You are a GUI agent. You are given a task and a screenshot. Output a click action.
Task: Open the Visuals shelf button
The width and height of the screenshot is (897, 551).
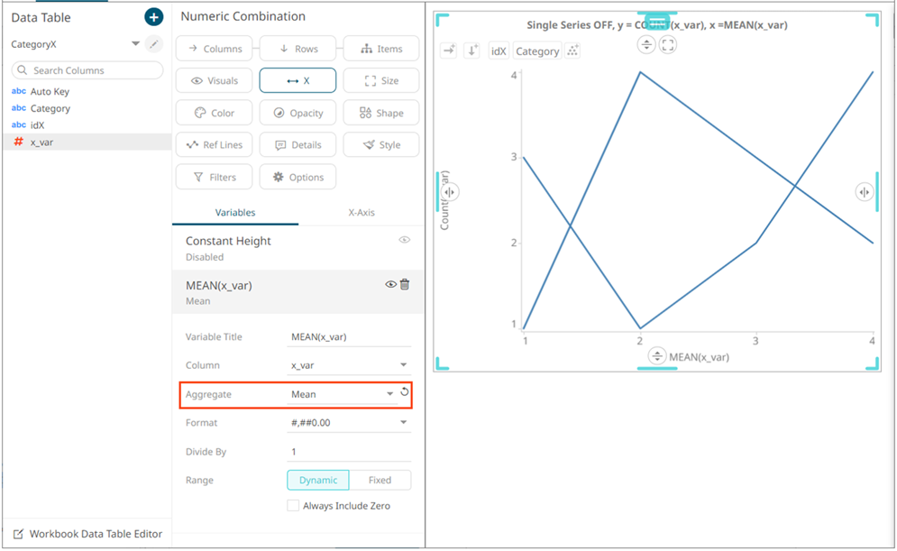click(x=214, y=80)
